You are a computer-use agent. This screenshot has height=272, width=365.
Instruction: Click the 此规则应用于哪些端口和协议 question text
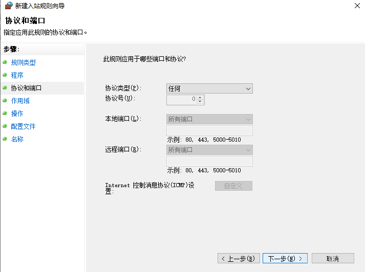144,59
